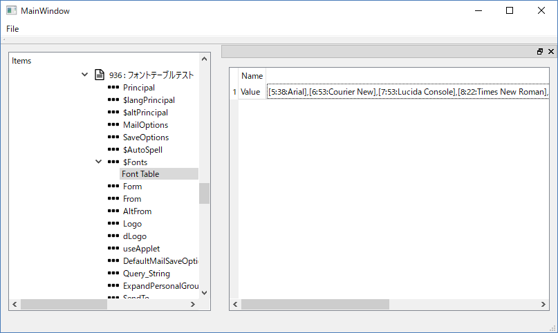Viewport: 558px width, 333px height.
Task: Maximize the MainWindow window
Action: pyautogui.click(x=510, y=10)
